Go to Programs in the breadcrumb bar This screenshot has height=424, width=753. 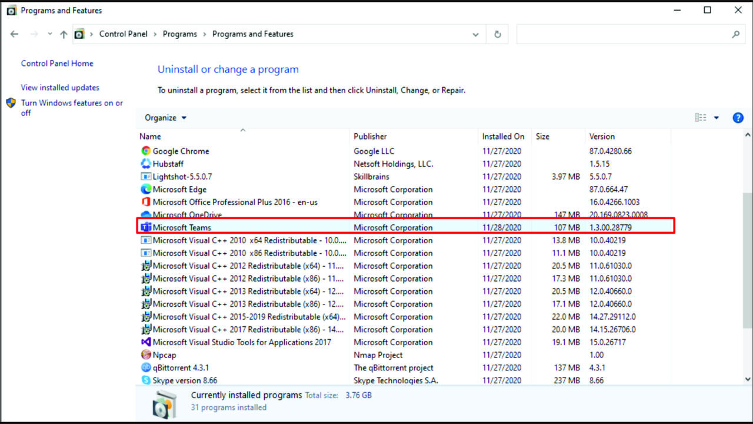(x=180, y=34)
